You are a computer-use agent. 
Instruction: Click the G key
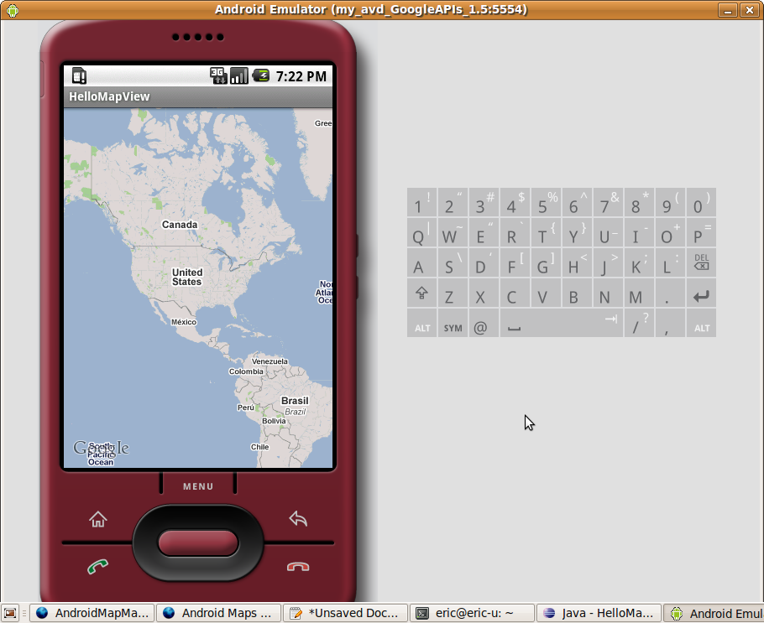546,262
